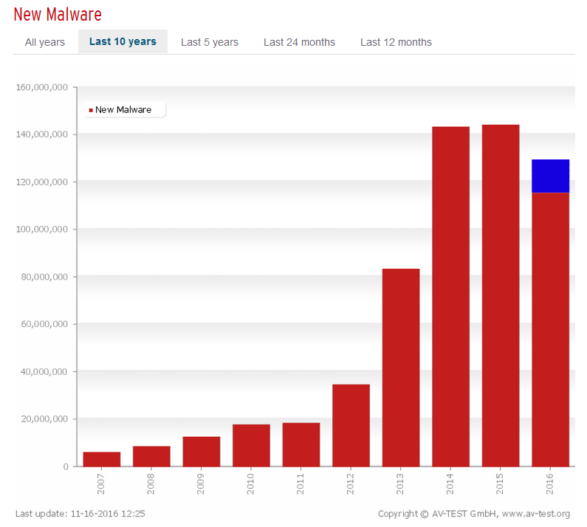The height and width of the screenshot is (527, 587).
Task: Click the 2010 year axis label
Action: tap(250, 484)
